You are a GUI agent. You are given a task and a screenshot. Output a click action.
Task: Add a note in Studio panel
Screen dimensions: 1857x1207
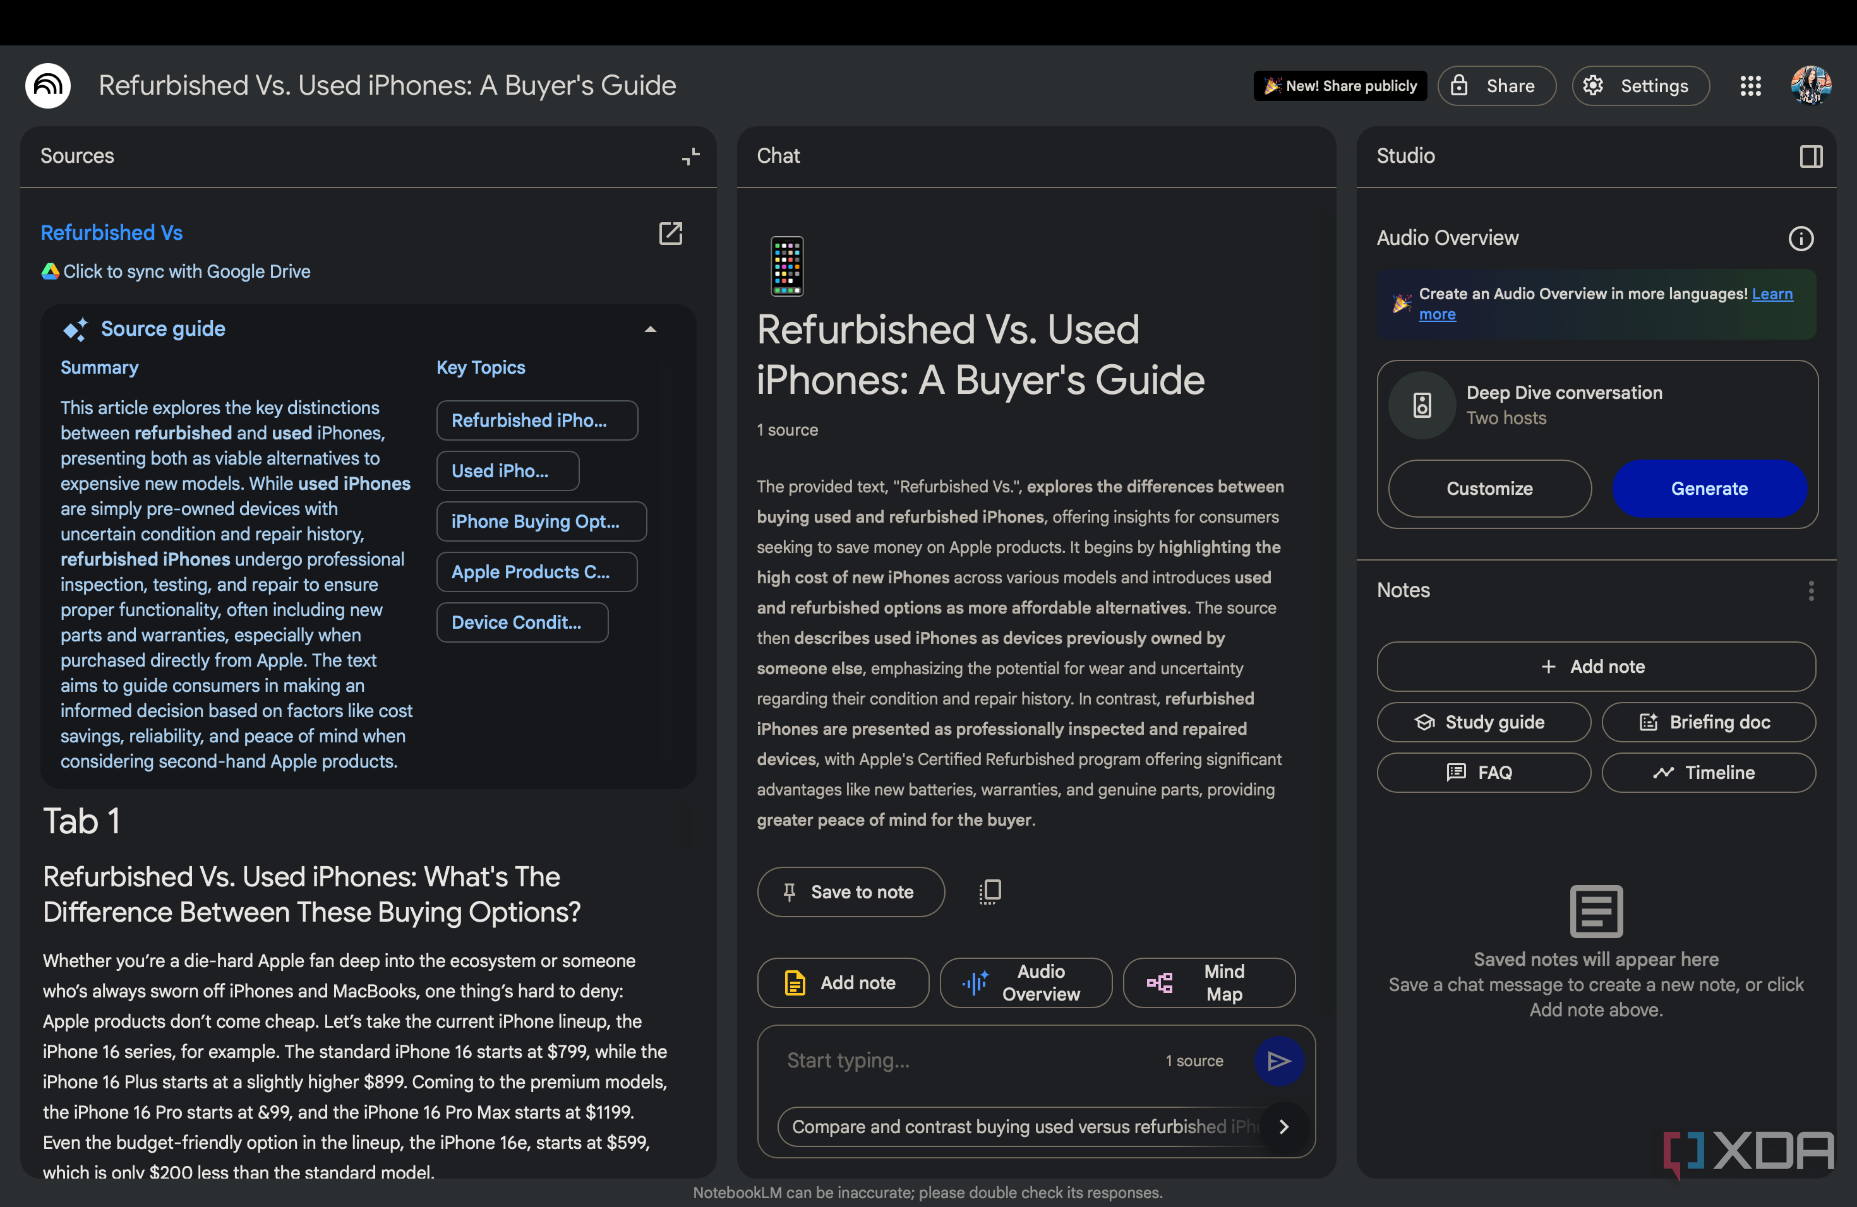pos(1596,667)
